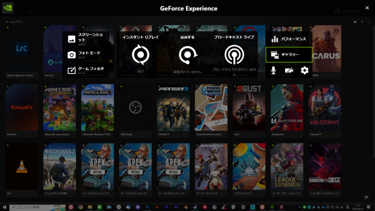The width and height of the screenshot is (375, 211).
Task: Open Google Chrome from the taskbar
Action: (x=80, y=207)
